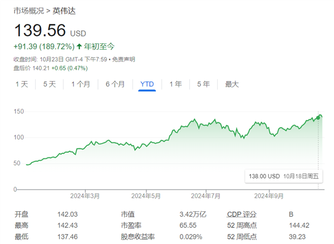Image resolution: width=334 pixels, height=244 pixels.
Task: Click the CDP 评分 label
Action: tap(243, 215)
